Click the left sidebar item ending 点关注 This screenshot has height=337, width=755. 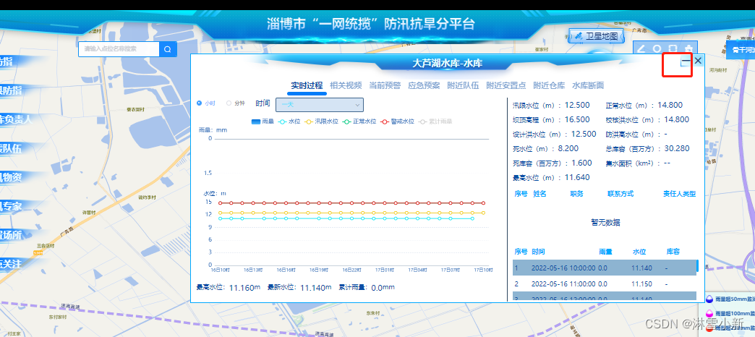[x=12, y=264]
